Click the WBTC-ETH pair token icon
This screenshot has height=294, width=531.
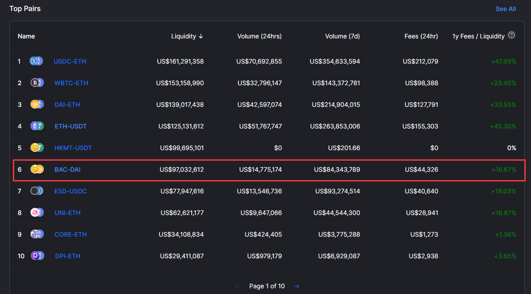tap(37, 83)
